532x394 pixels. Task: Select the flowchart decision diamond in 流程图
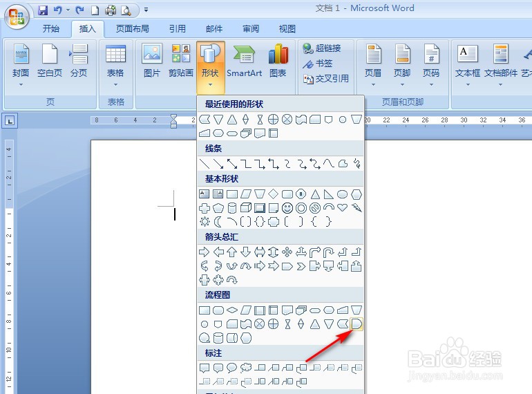232,310
